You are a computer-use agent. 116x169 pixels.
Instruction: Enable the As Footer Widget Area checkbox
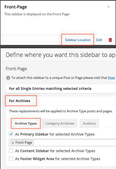click(x=11, y=159)
